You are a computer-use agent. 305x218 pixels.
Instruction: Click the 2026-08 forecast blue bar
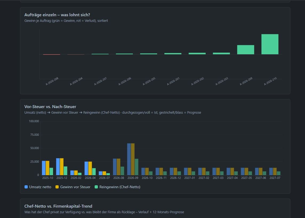[115, 167]
